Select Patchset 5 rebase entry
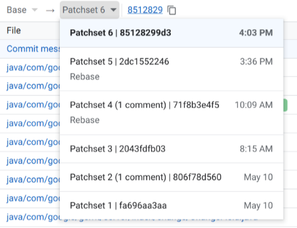The width and height of the screenshot is (297, 228). pos(171,69)
